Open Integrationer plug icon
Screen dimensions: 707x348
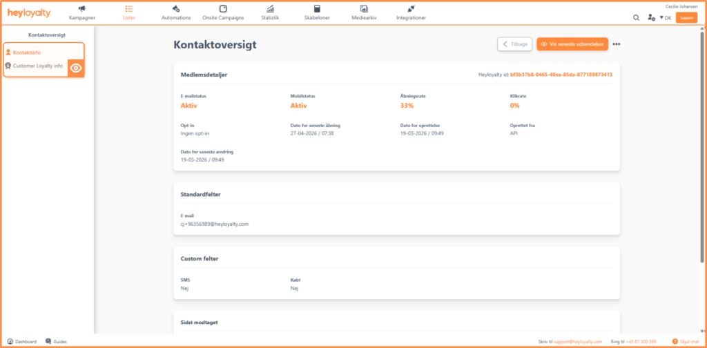click(411, 8)
